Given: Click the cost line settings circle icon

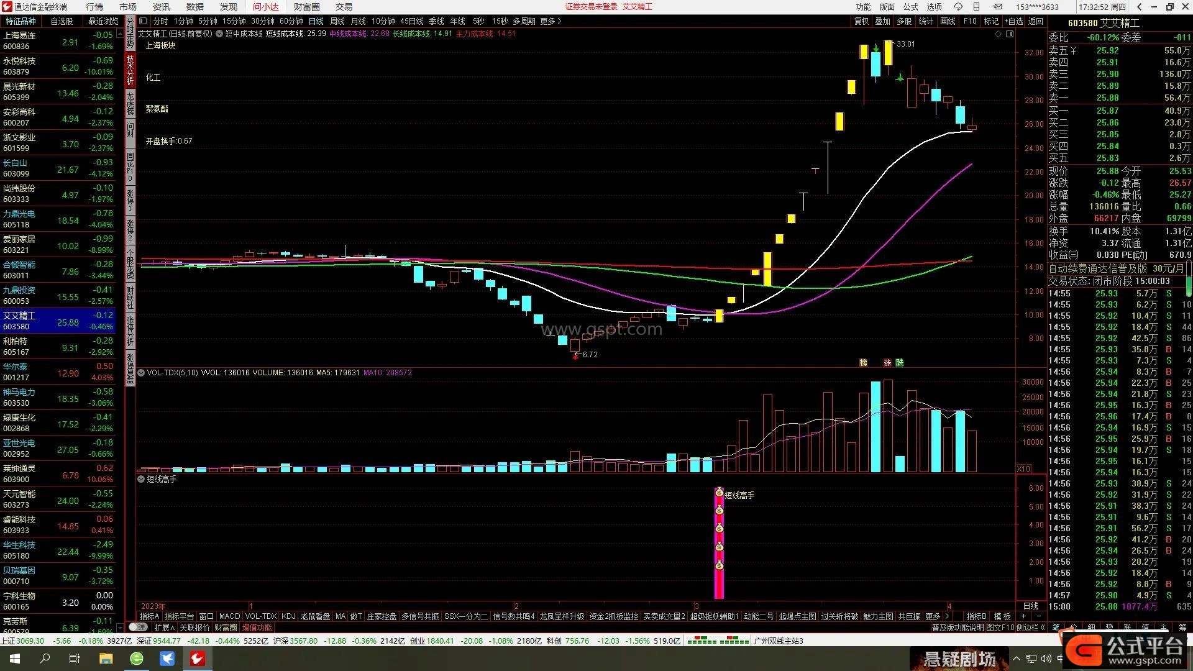Looking at the screenshot, I should [219, 34].
